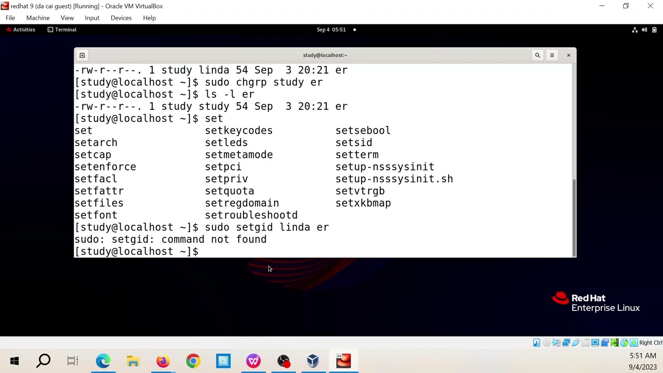The height and width of the screenshot is (373, 663).
Task: Open the terminal hamburger menu
Action: [552, 55]
